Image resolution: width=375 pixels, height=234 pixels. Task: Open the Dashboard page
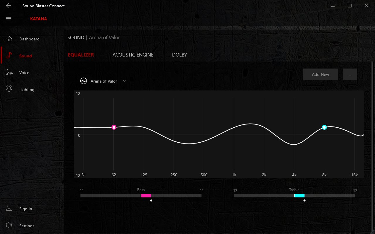pos(29,39)
